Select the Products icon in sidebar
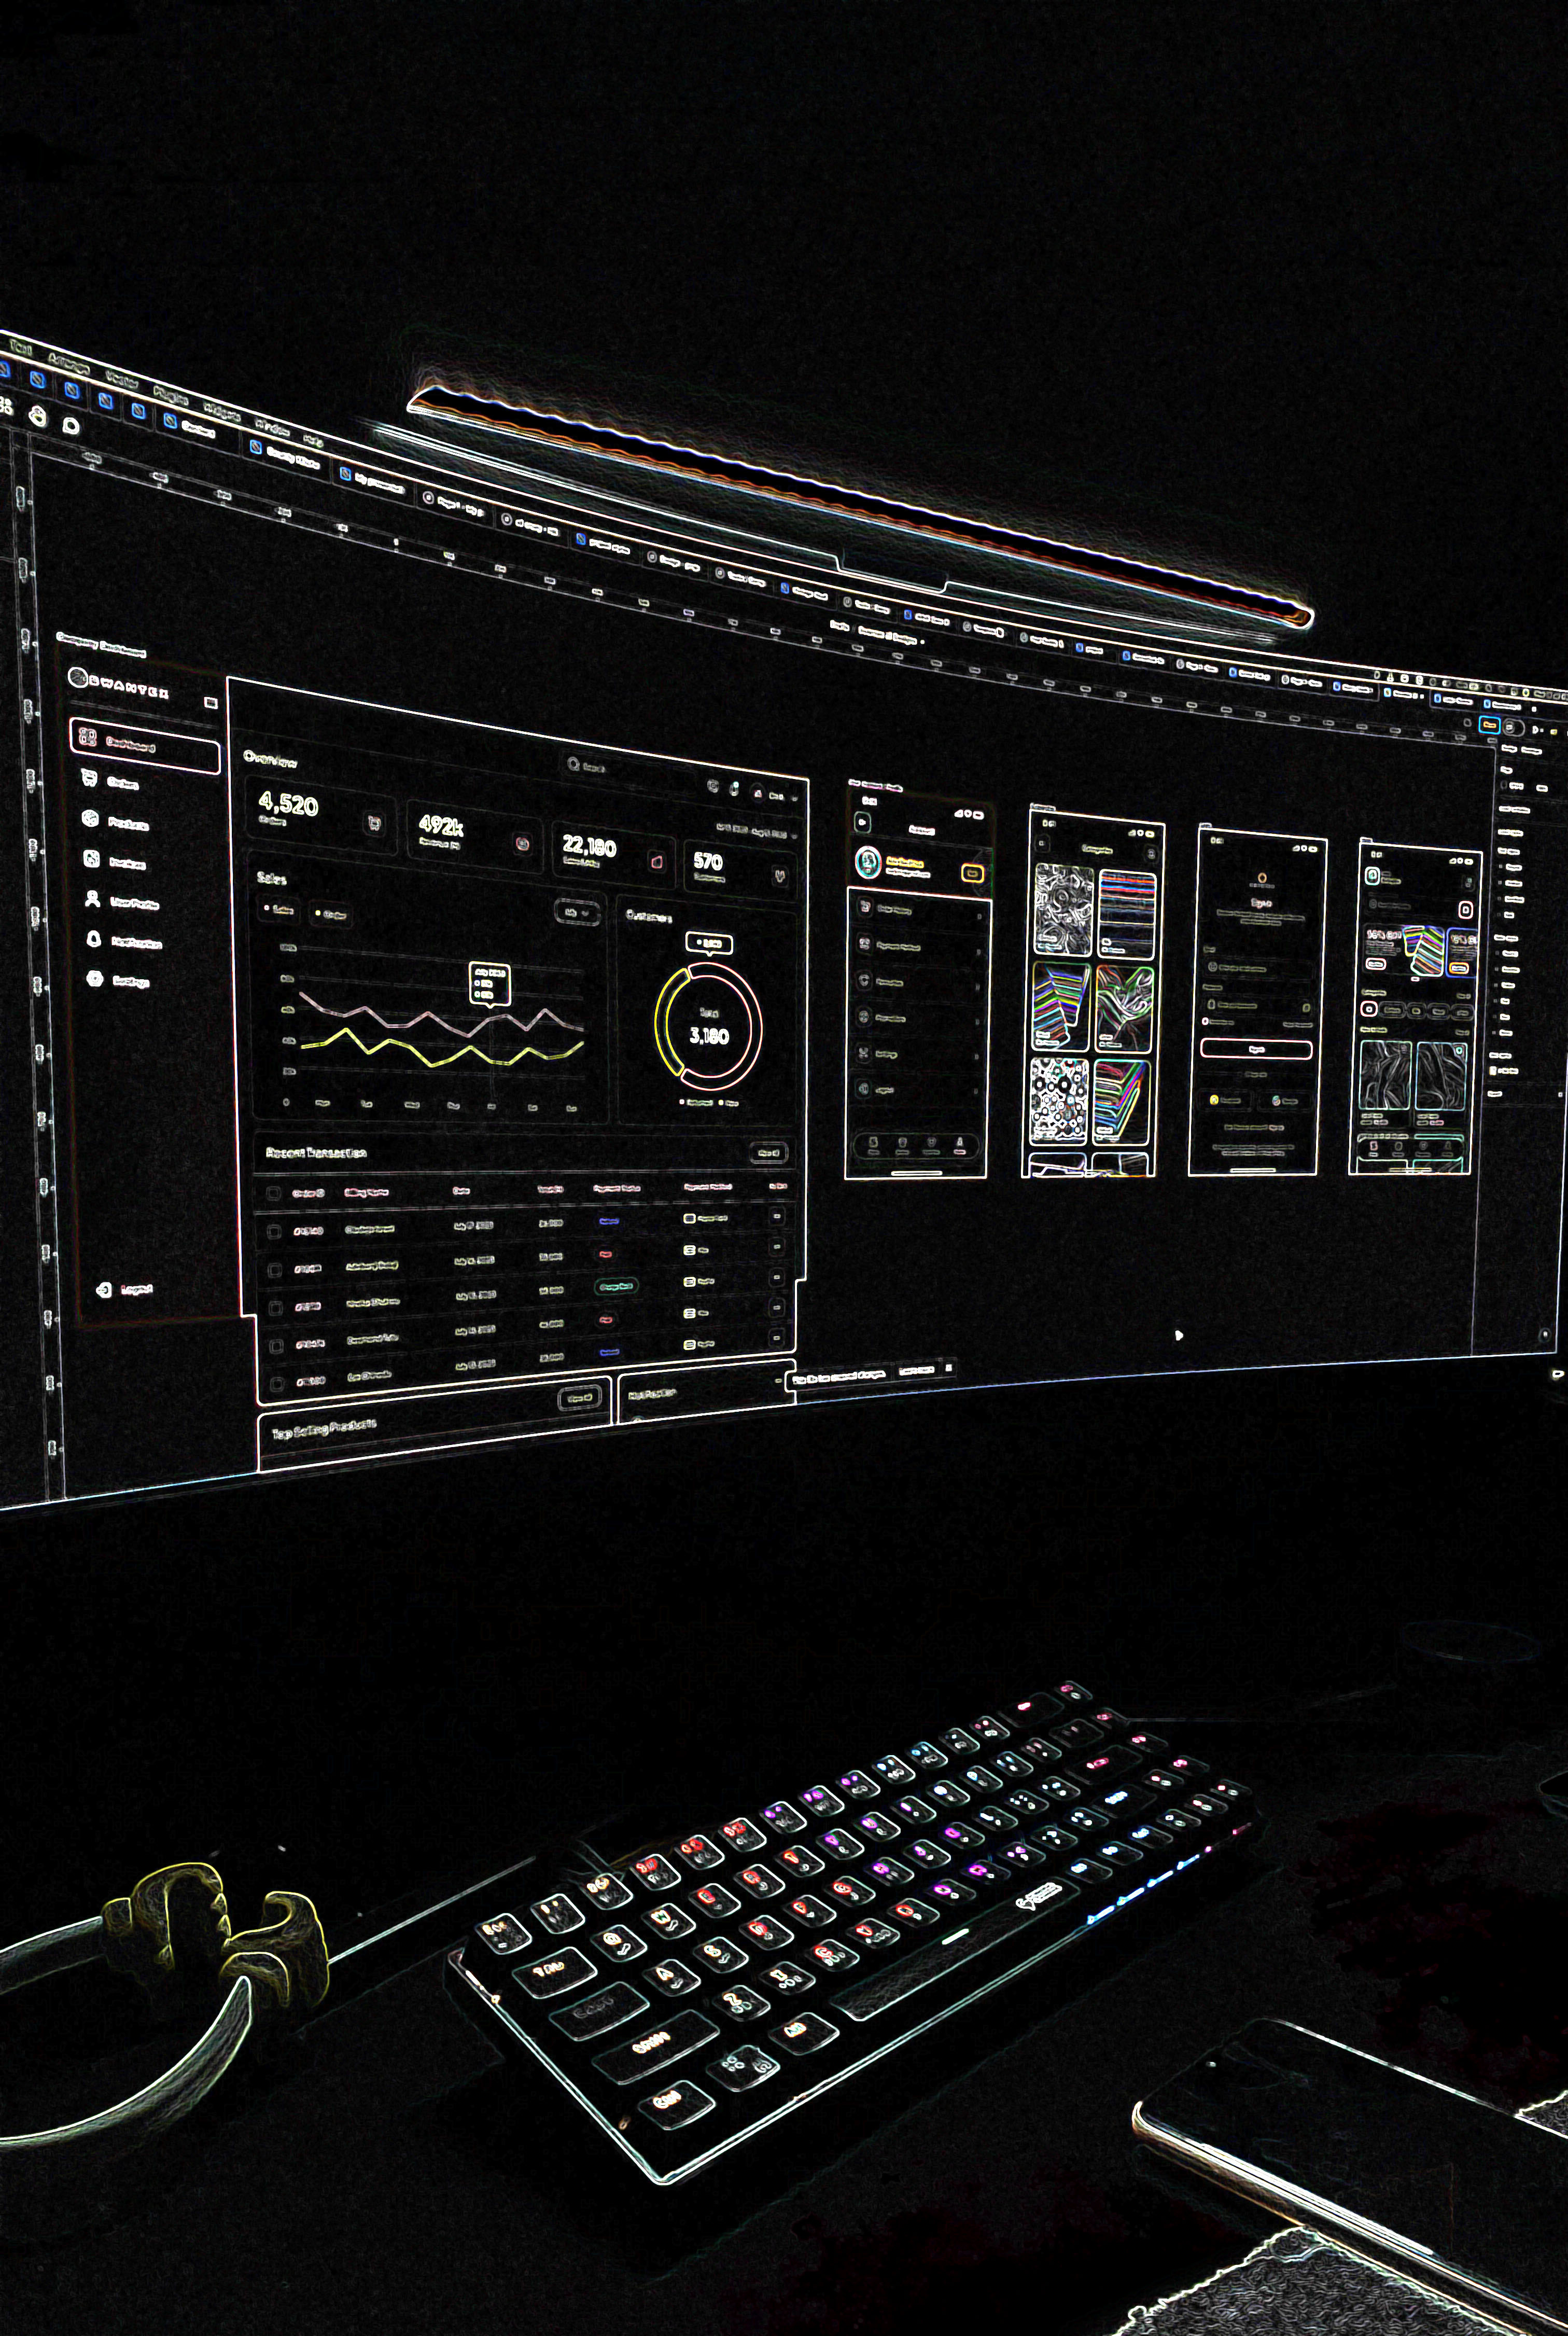 click(90, 819)
